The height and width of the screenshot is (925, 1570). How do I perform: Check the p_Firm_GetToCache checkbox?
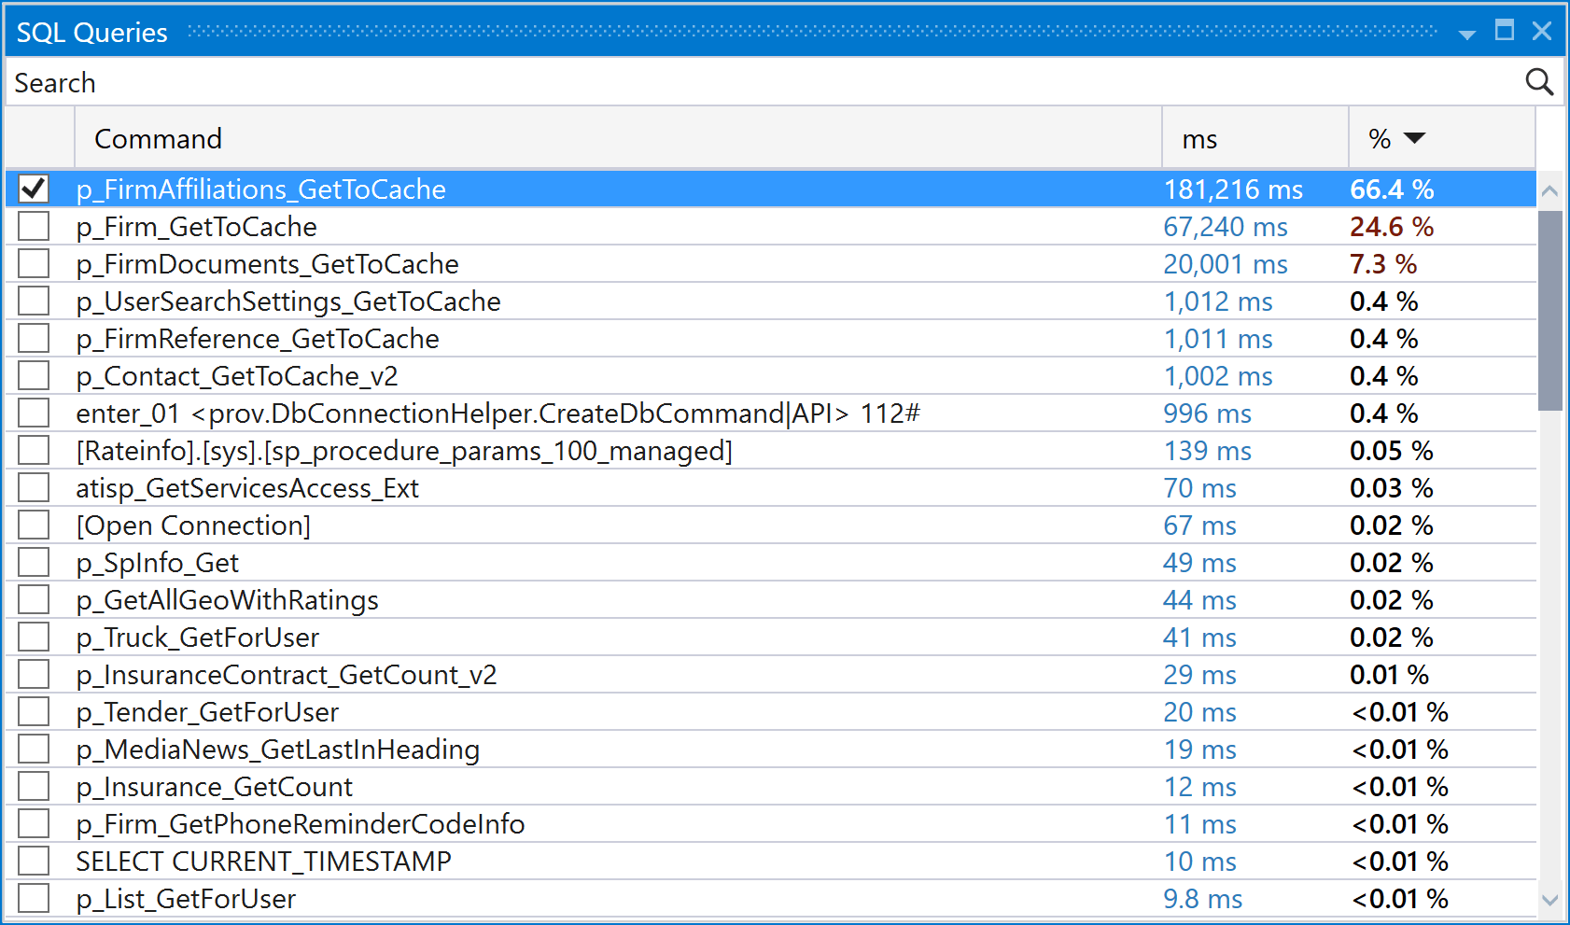(34, 226)
